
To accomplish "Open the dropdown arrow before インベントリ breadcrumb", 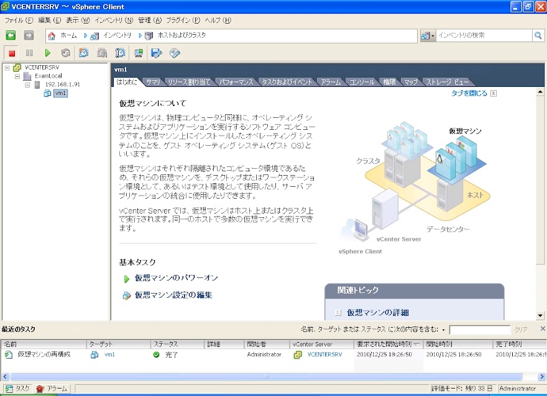I will click(x=86, y=35).
